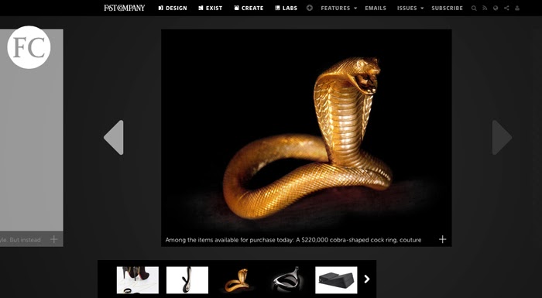Click the user account icon
Viewport: 542px width, 298px height.
point(517,9)
